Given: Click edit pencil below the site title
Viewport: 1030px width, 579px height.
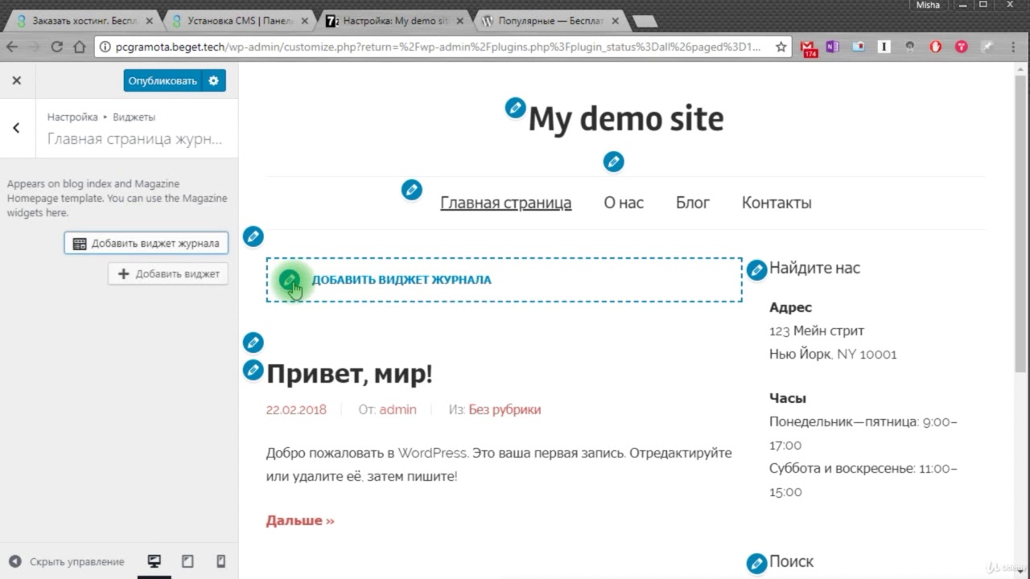Looking at the screenshot, I should (613, 162).
